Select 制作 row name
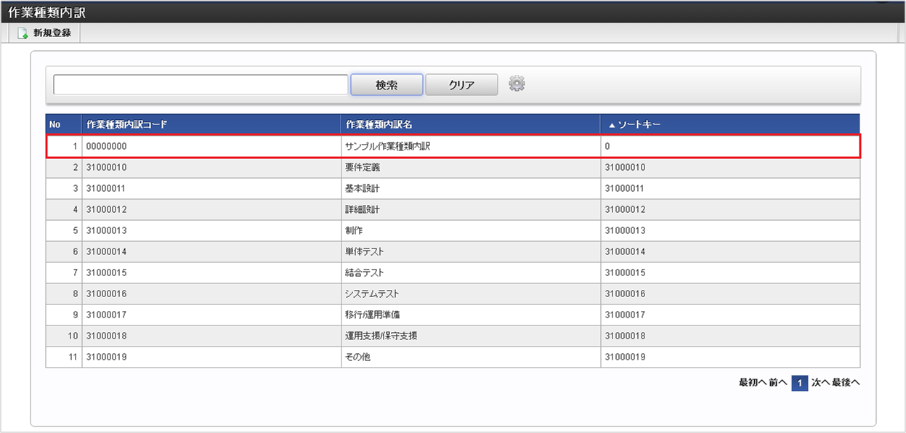Screen dimensions: 906x433 click(354, 231)
